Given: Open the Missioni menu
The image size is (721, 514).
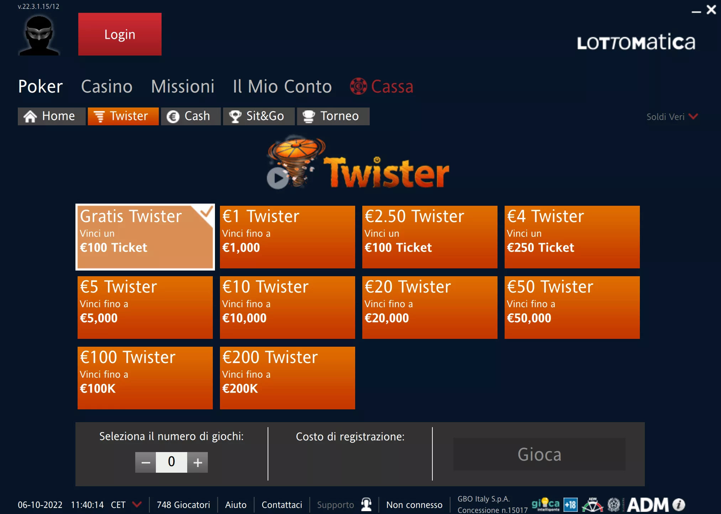Looking at the screenshot, I should (183, 86).
